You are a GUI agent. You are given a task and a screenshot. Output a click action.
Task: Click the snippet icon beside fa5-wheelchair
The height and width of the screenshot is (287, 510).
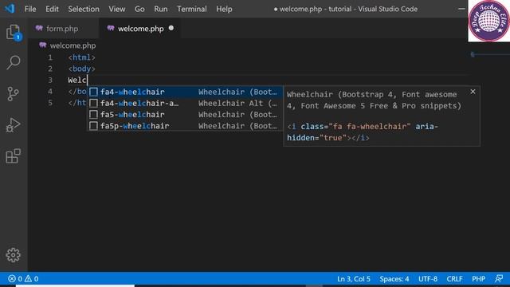[x=94, y=115]
